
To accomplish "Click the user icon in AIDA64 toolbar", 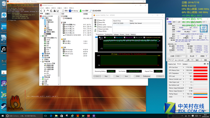I will [54, 11].
